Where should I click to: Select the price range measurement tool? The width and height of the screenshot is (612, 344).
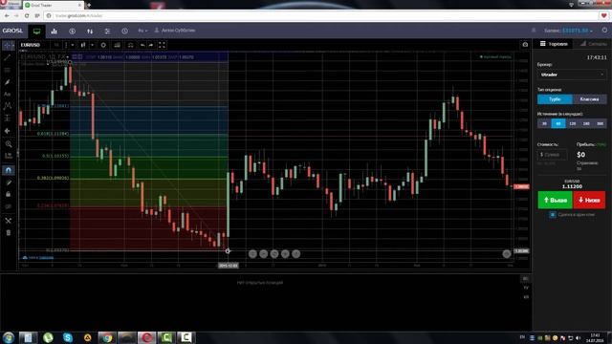tap(8, 118)
